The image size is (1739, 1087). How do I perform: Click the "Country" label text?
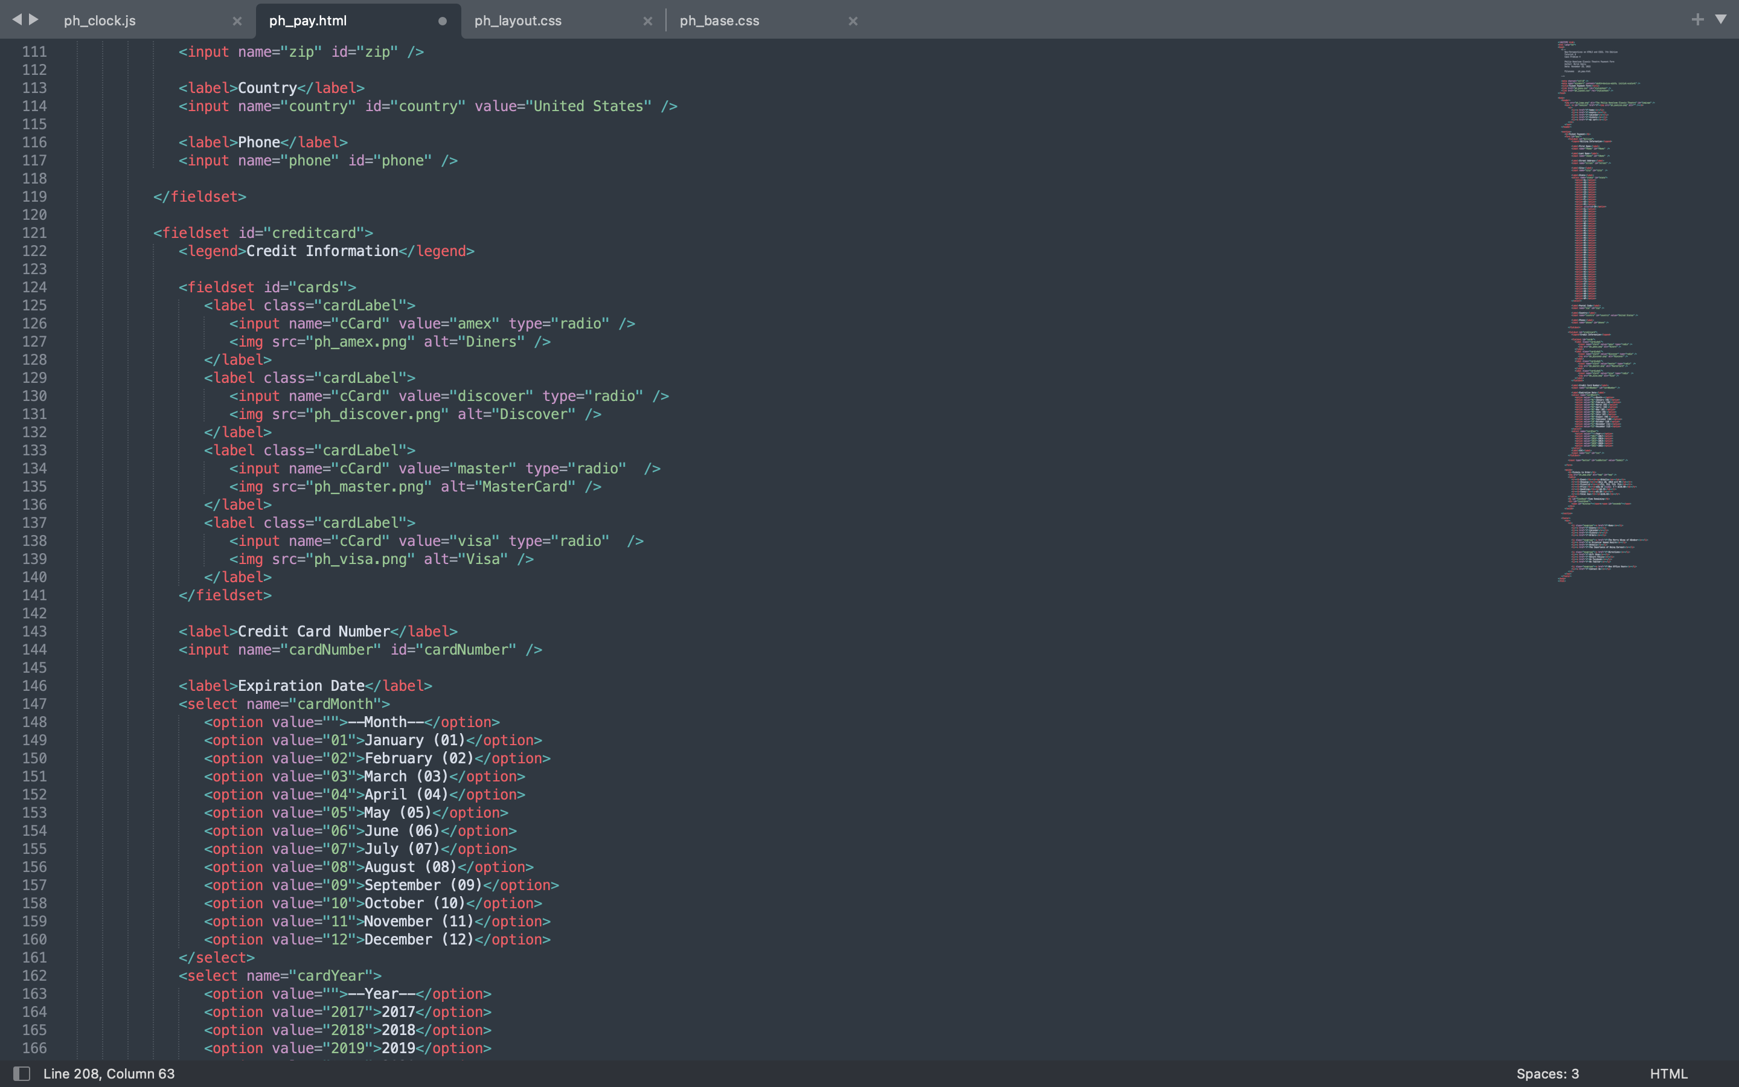tap(267, 88)
